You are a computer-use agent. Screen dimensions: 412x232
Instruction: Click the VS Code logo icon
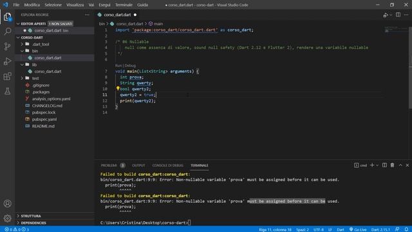(6, 5)
